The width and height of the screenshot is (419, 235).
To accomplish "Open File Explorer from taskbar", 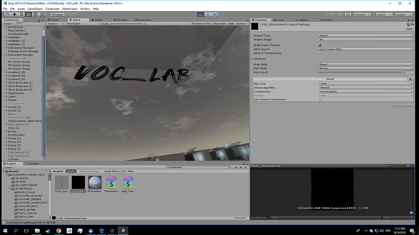I will [37, 230].
